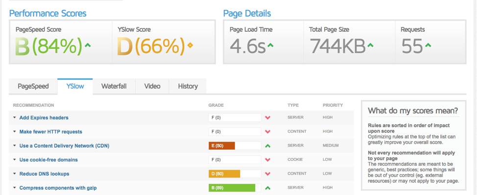Image resolution: width=477 pixels, height=195 pixels.
Task: Click red down arrow in Reduce DNS lookups row
Action: pos(268,174)
